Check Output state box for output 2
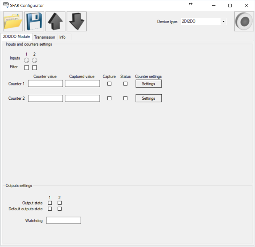255x247 pixels. pyautogui.click(x=60, y=203)
